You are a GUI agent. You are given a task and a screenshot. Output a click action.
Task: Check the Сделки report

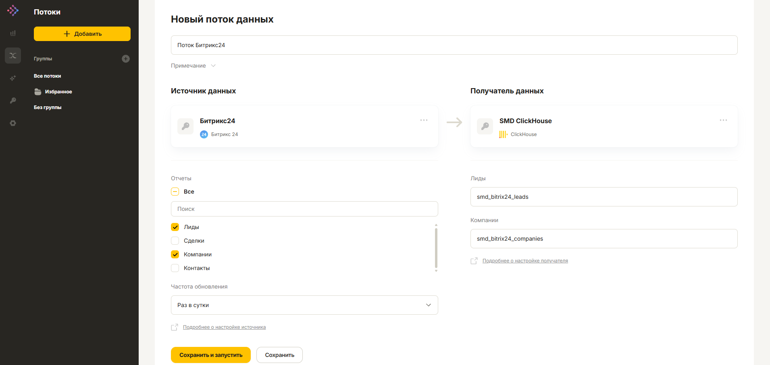tap(175, 241)
